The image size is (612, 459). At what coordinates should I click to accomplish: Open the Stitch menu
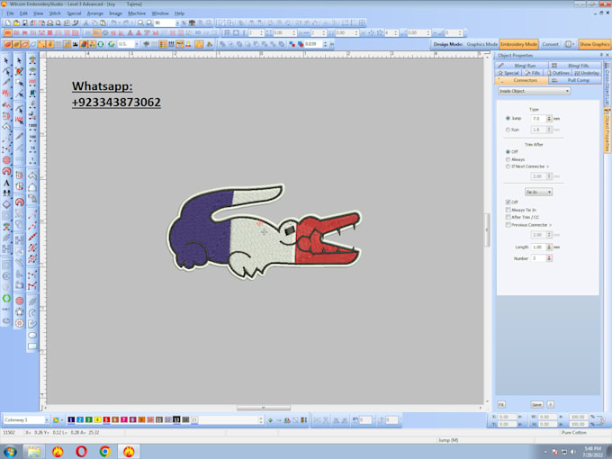click(55, 13)
